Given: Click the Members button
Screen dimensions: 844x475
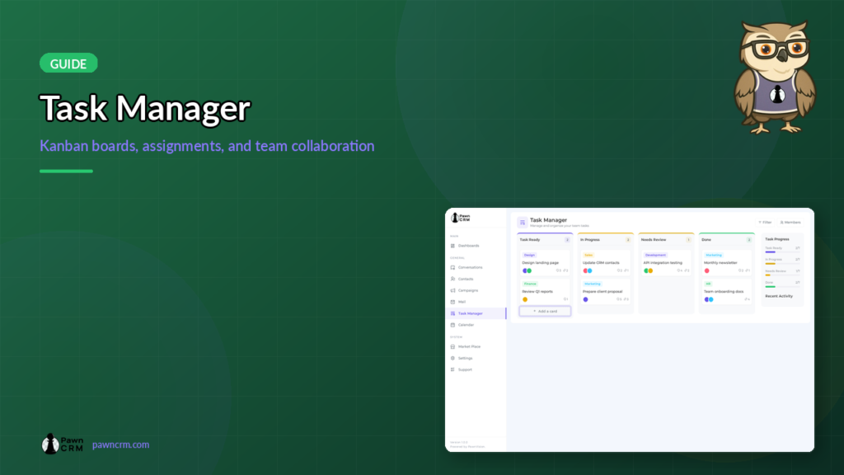Looking at the screenshot, I should coord(790,223).
